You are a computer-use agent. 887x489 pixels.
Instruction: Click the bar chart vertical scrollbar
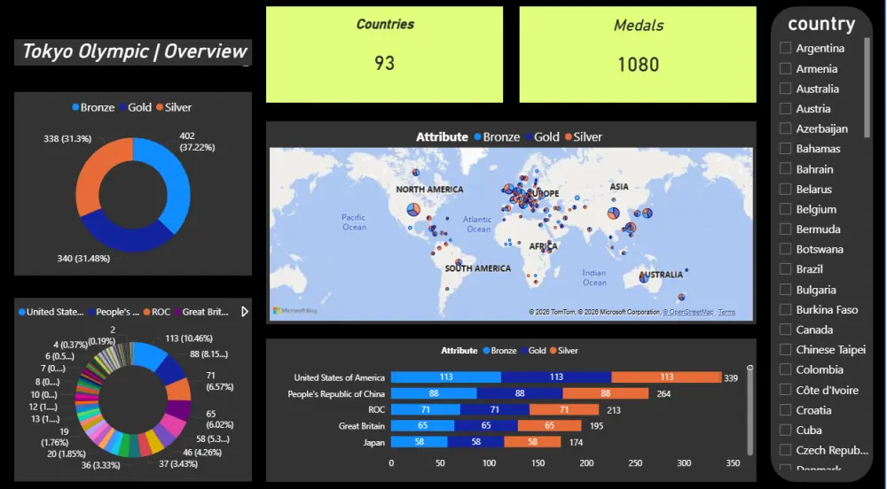point(750,410)
